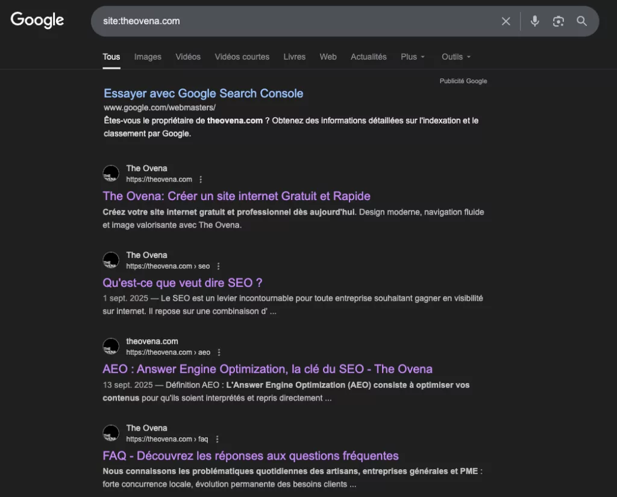
Task: Click the Publicité Google label
Action: point(463,81)
